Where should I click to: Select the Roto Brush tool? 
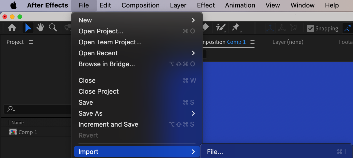(221, 28)
